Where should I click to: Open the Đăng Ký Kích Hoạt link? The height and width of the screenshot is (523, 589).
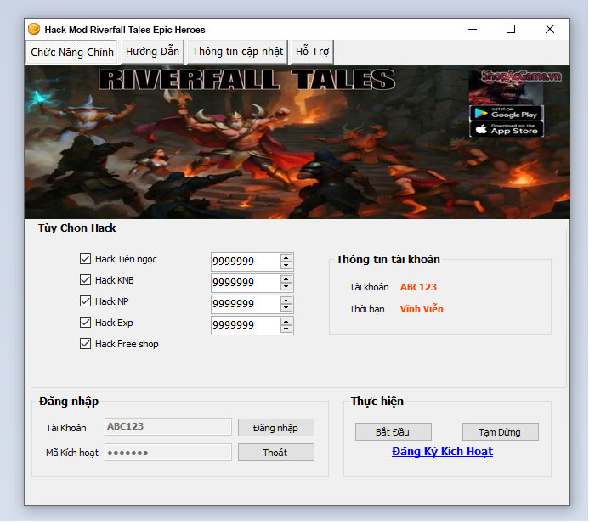[x=442, y=452]
